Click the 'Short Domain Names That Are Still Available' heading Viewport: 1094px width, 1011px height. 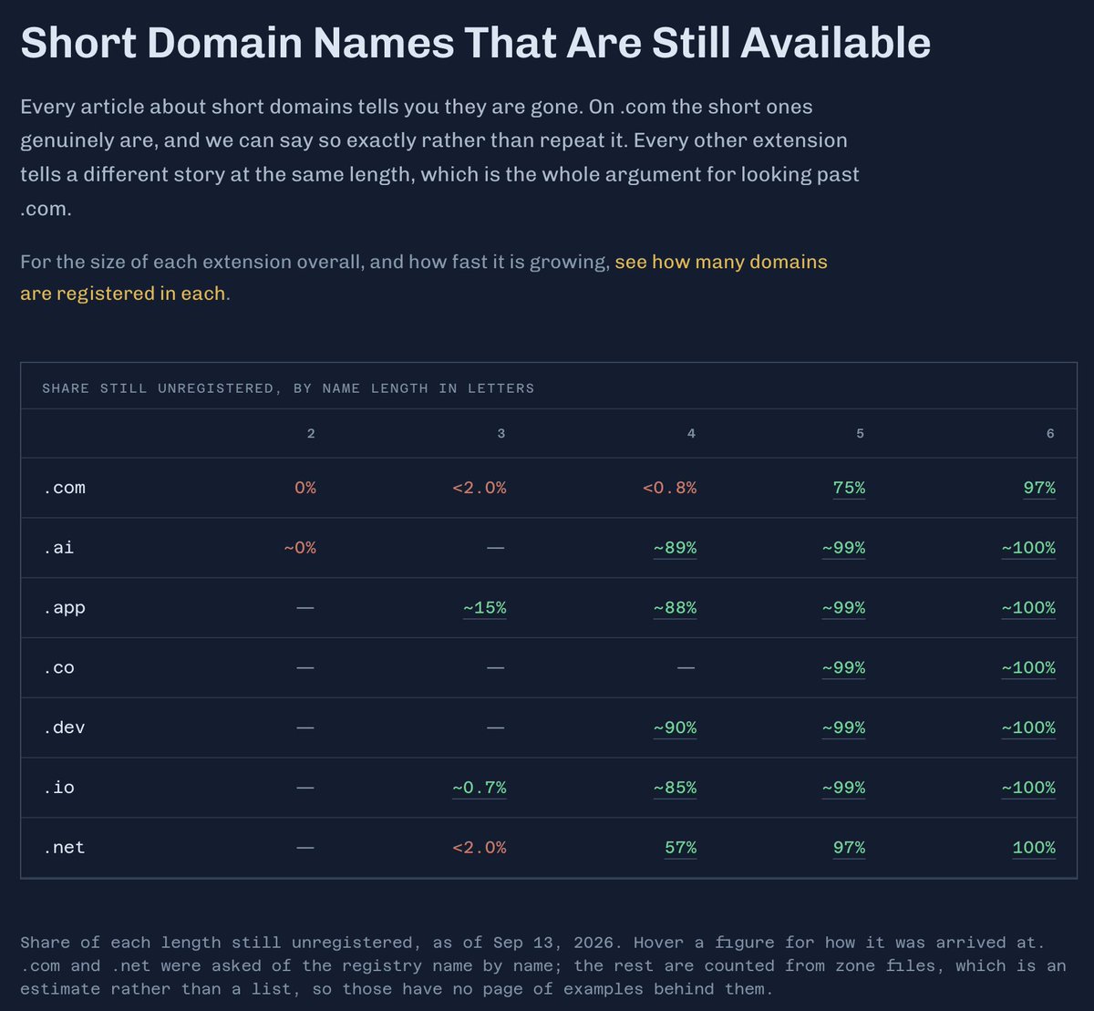pyautogui.click(x=475, y=43)
